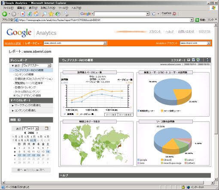Click すべて表示 button under the line chart

[111, 115]
